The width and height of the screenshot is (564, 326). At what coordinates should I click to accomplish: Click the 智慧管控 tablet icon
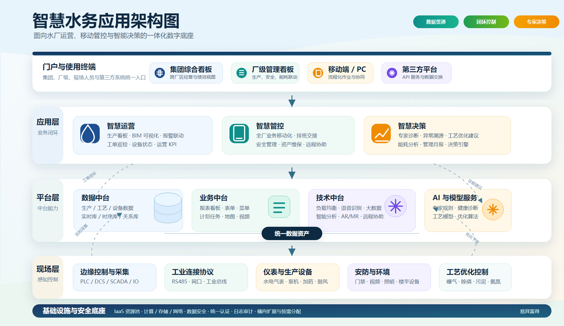[239, 134]
